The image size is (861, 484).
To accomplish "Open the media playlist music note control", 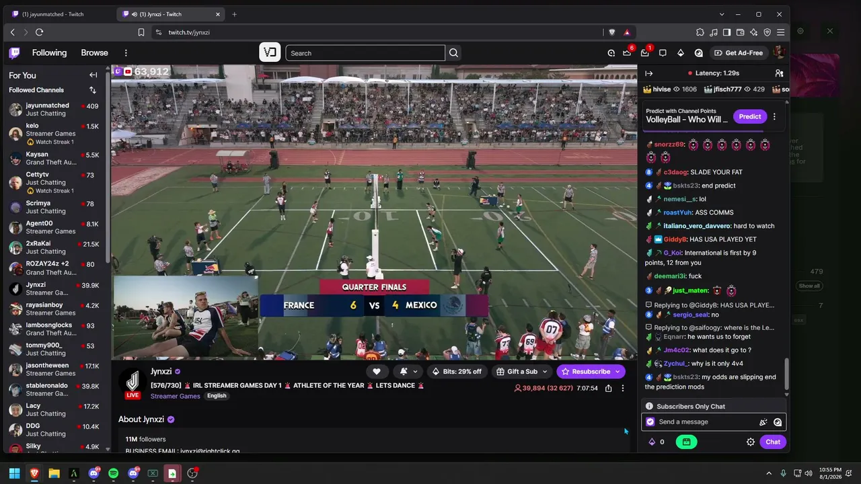I will click(714, 32).
